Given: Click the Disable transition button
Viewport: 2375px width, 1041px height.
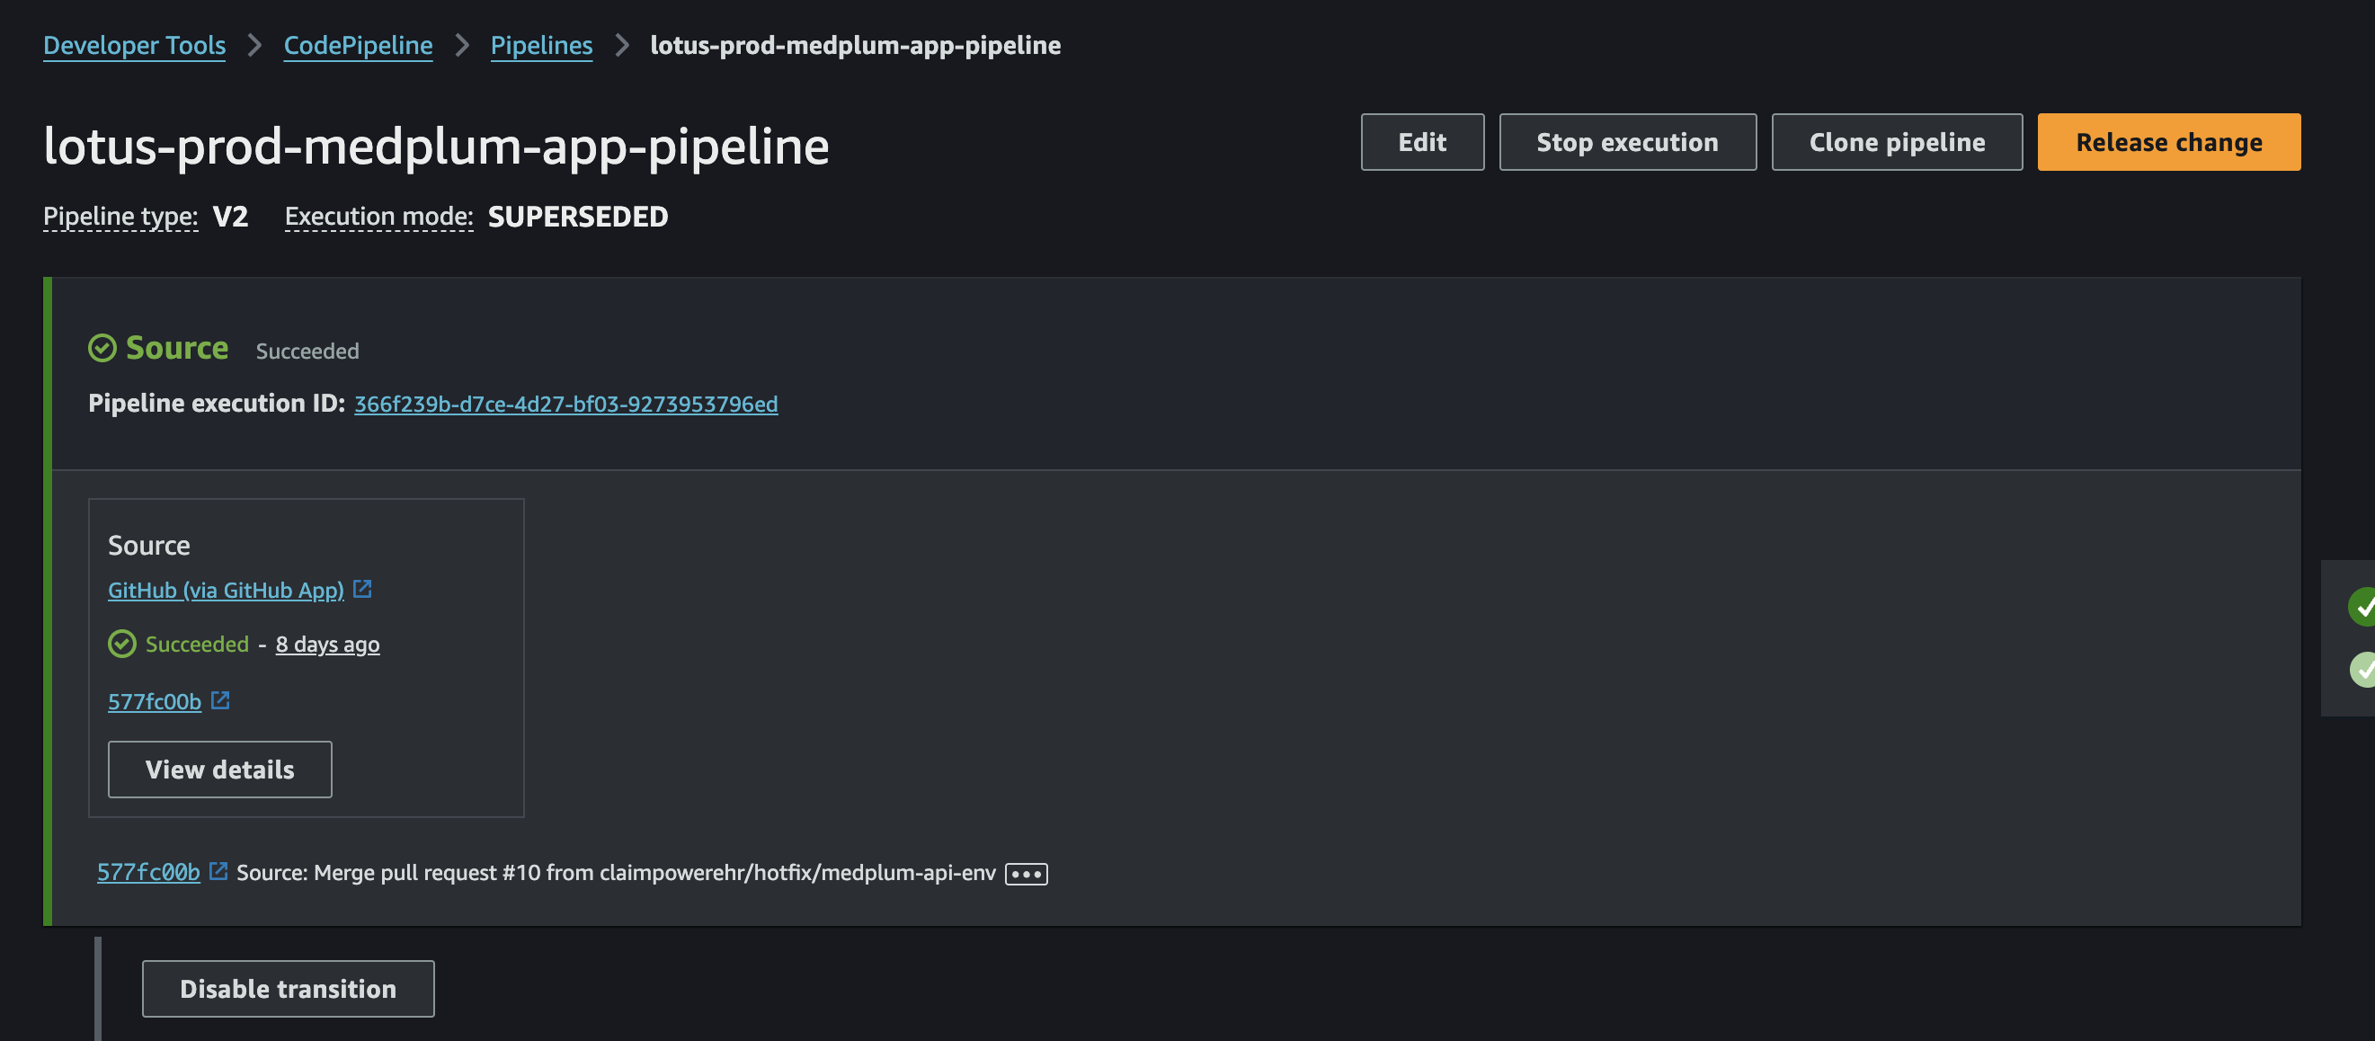Looking at the screenshot, I should coord(288,989).
